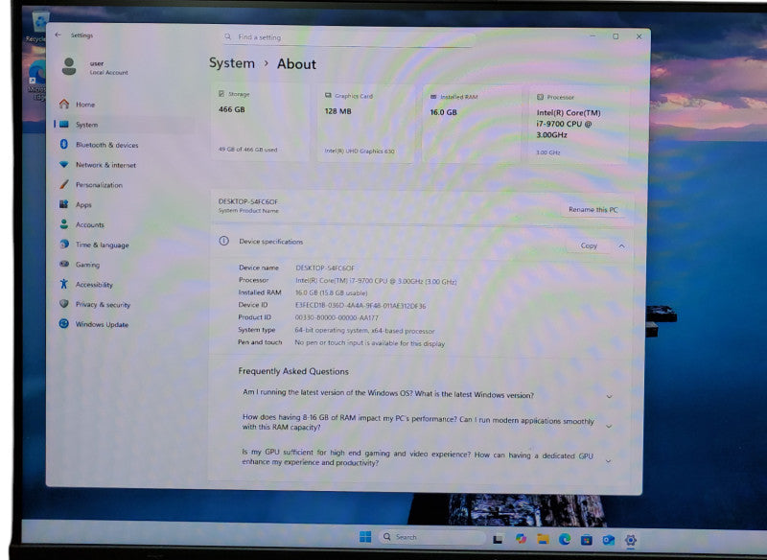The height and width of the screenshot is (560, 767).
Task: Click the DESKTOP-54FC6OF System Product Name header
Action: click(x=248, y=205)
